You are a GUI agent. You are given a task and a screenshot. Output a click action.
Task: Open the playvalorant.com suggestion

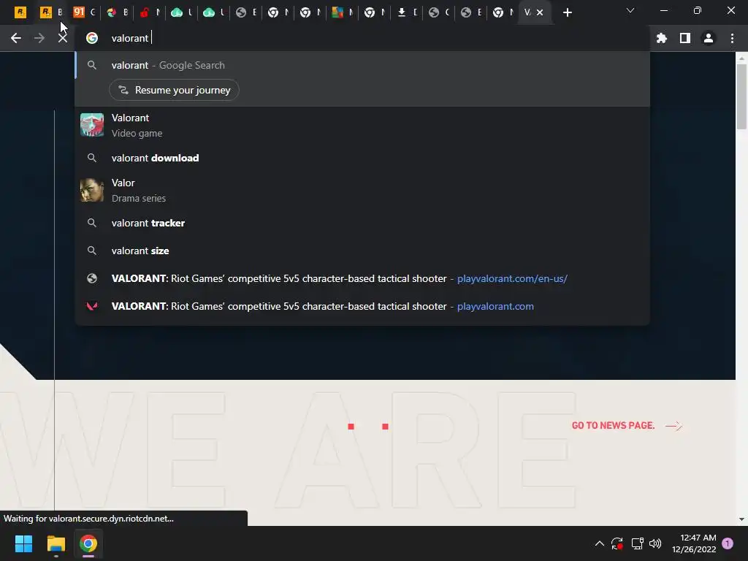tap(362, 306)
